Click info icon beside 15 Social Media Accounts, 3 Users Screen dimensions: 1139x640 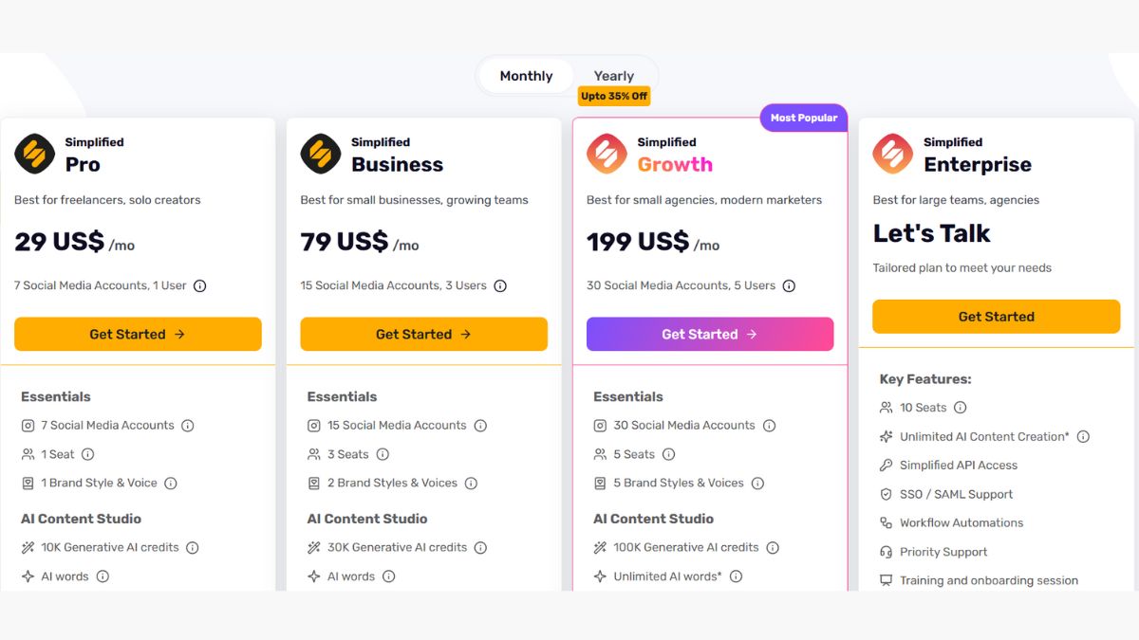pos(500,285)
